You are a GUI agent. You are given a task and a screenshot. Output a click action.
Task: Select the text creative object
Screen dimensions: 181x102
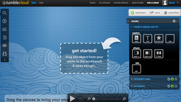tap(148, 39)
